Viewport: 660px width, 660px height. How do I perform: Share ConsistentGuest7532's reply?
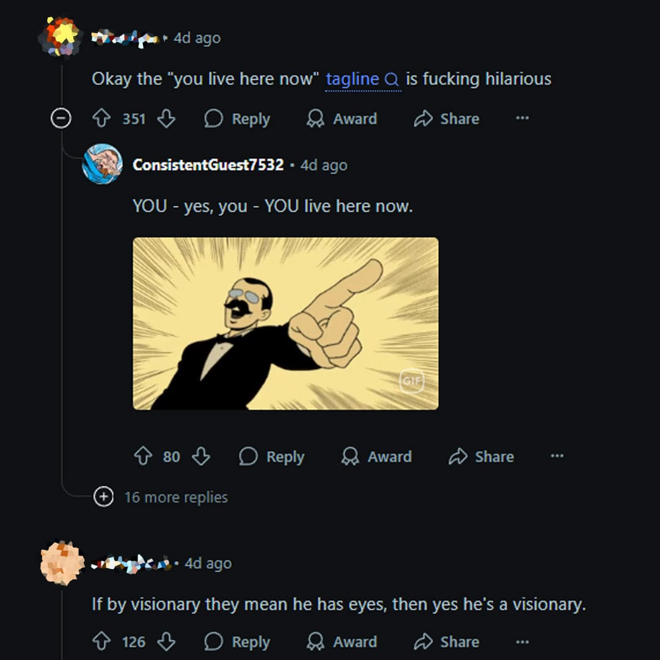pos(481,457)
